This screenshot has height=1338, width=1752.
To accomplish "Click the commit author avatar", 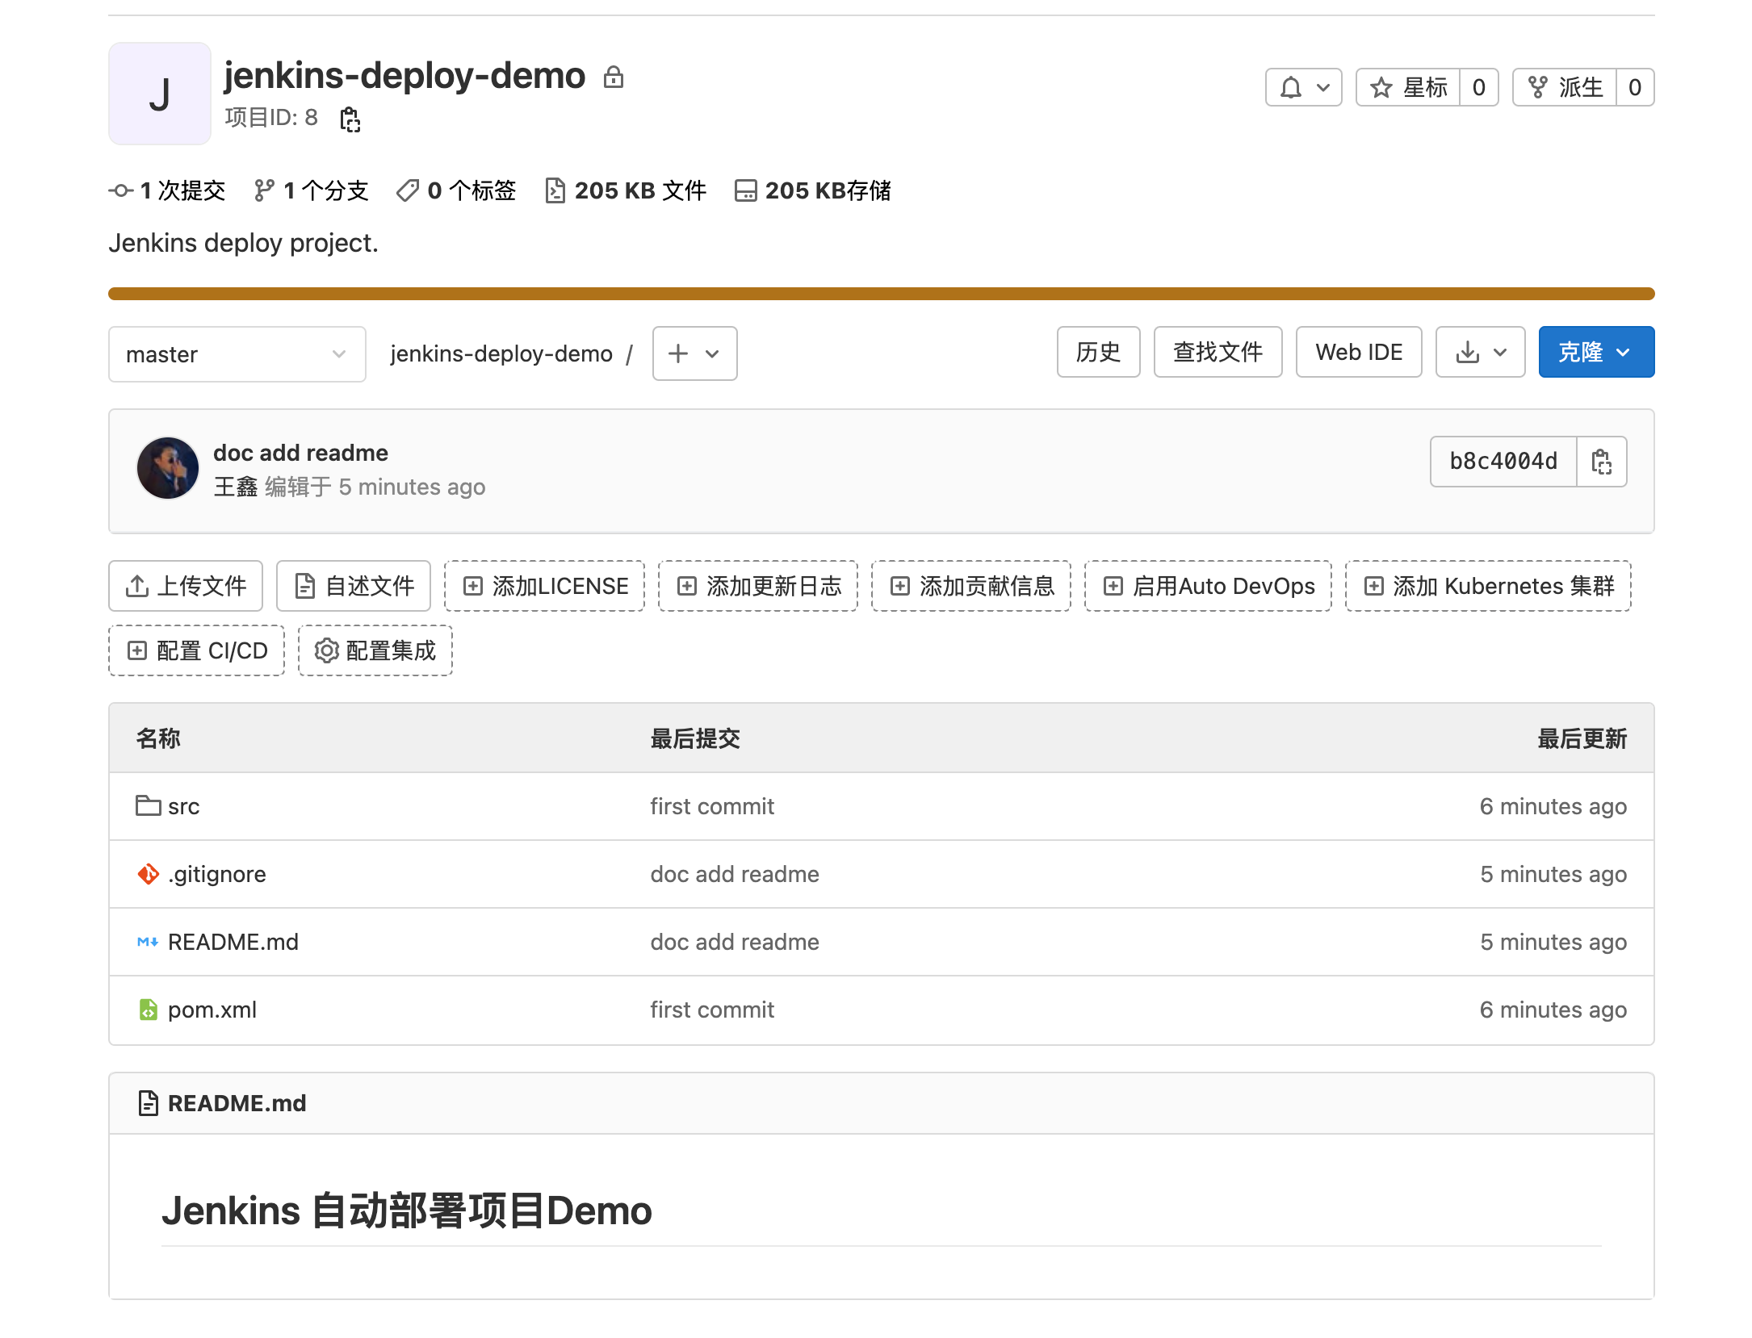I will pyautogui.click(x=168, y=468).
